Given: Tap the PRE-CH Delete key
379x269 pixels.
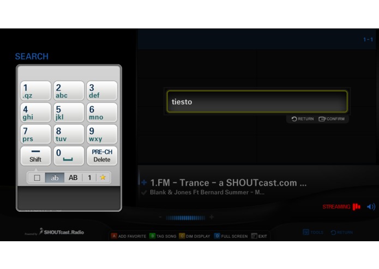Looking at the screenshot, I should pyautogui.click(x=102, y=156).
